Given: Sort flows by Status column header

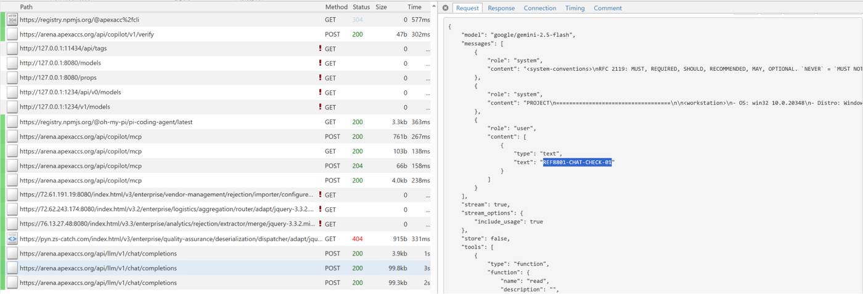Looking at the screenshot, I should click(361, 7).
